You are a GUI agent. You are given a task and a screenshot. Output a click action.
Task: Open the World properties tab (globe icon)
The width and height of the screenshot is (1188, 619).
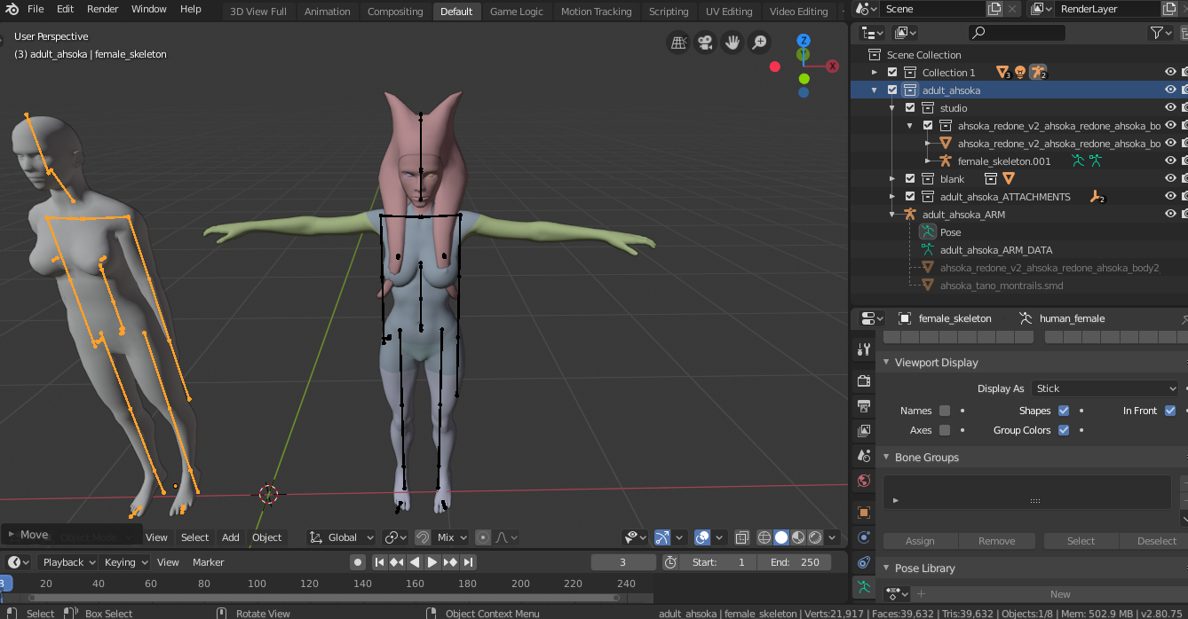click(863, 481)
